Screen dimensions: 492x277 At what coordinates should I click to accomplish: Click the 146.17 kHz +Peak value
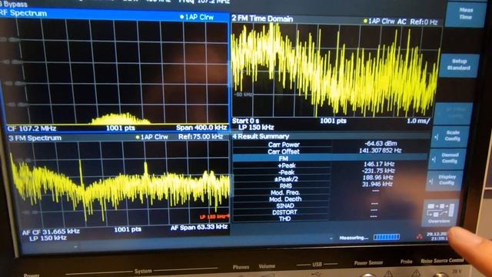tap(379, 164)
